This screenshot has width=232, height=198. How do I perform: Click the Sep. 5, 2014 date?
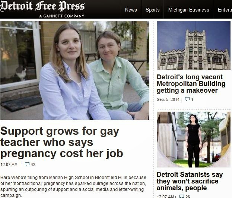168,99
